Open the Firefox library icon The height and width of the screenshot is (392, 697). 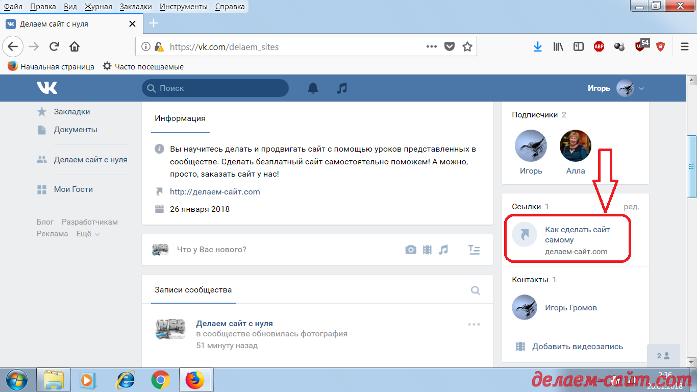[x=558, y=47]
